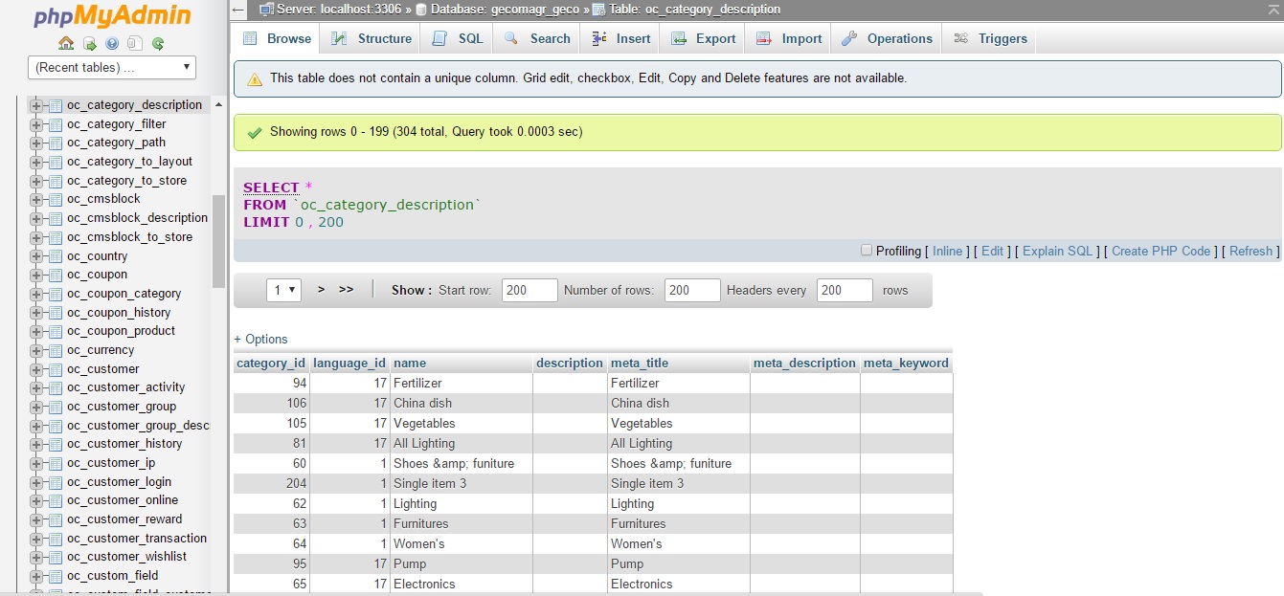Enable the Profiling checkbox
Image resolution: width=1284 pixels, height=596 pixels.
867,251
